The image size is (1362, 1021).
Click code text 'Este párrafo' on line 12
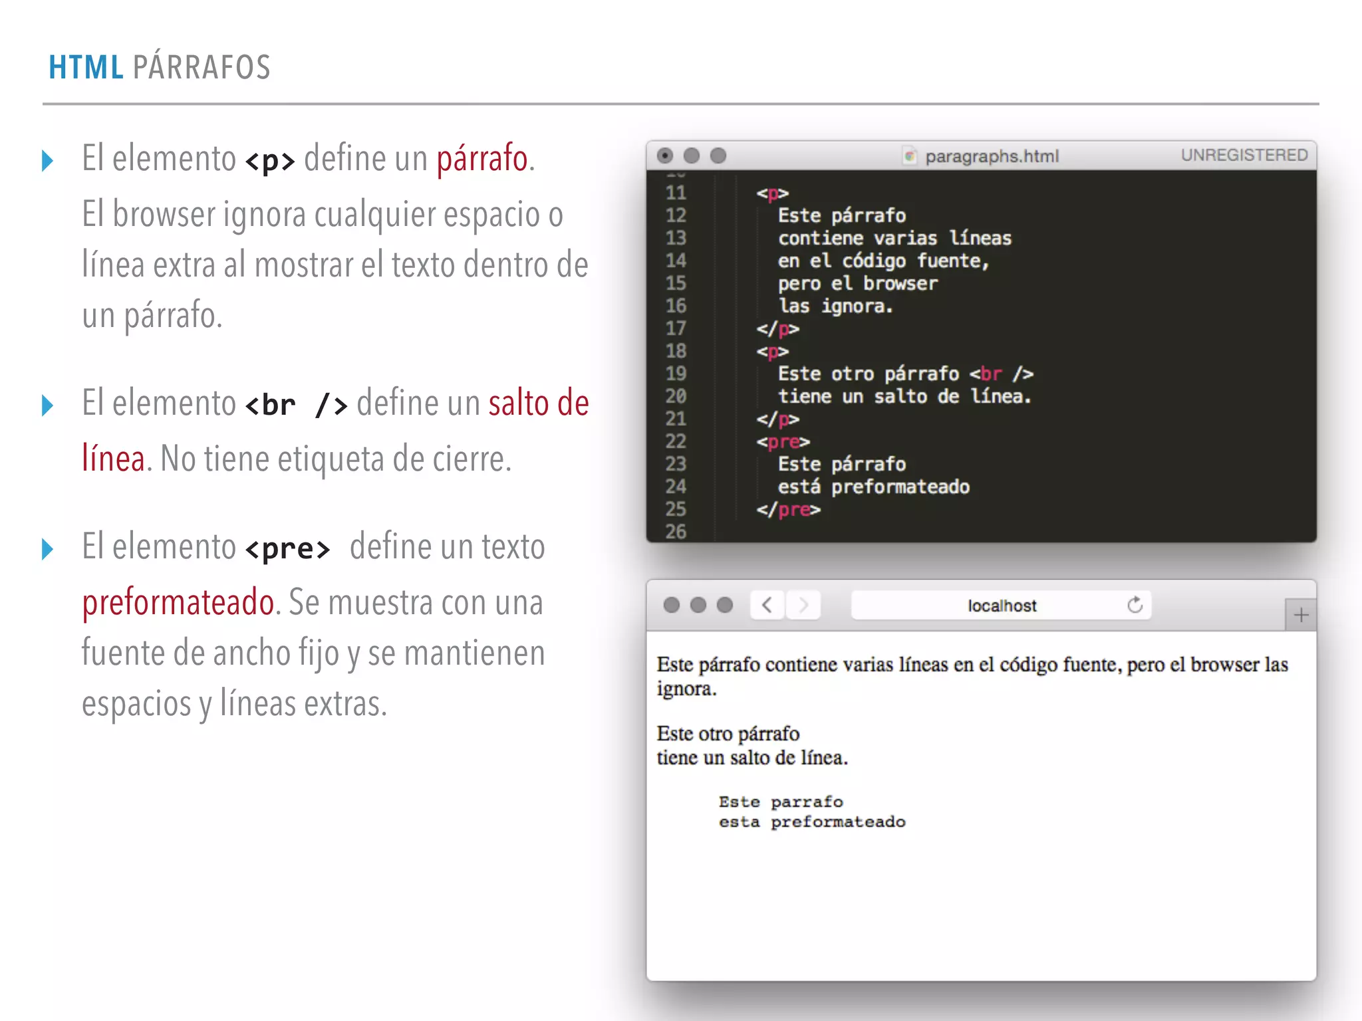click(842, 215)
